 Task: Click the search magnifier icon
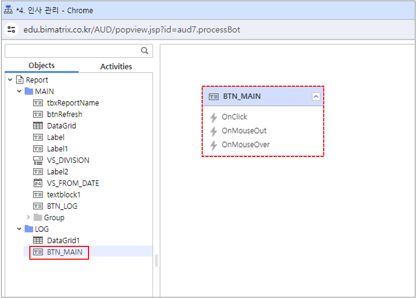145,51
